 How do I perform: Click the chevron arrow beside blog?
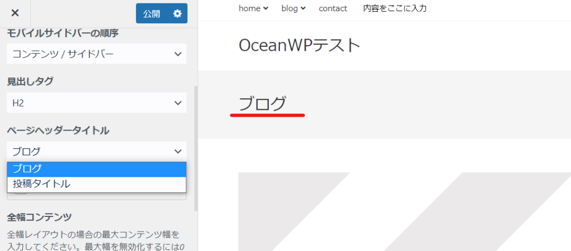[303, 8]
